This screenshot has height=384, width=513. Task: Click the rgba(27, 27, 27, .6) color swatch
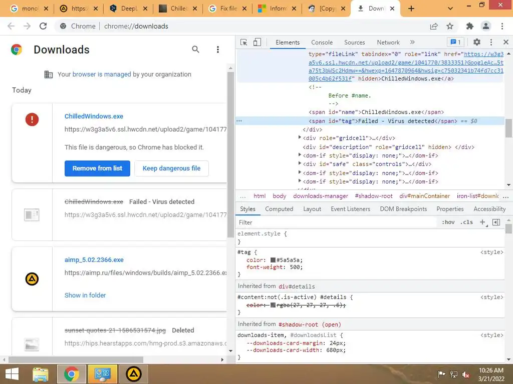pyautogui.click(x=273, y=305)
